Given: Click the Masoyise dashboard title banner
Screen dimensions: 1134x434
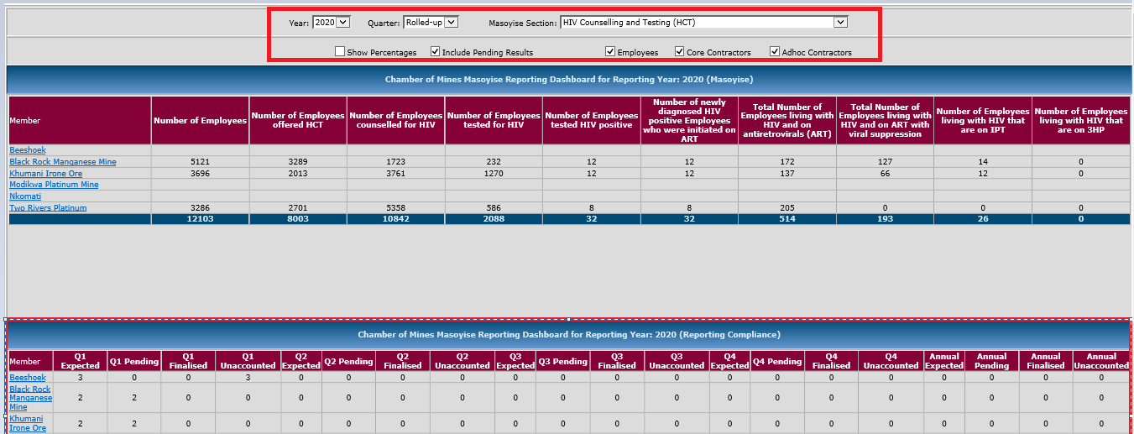Looking at the screenshot, I should tap(568, 80).
